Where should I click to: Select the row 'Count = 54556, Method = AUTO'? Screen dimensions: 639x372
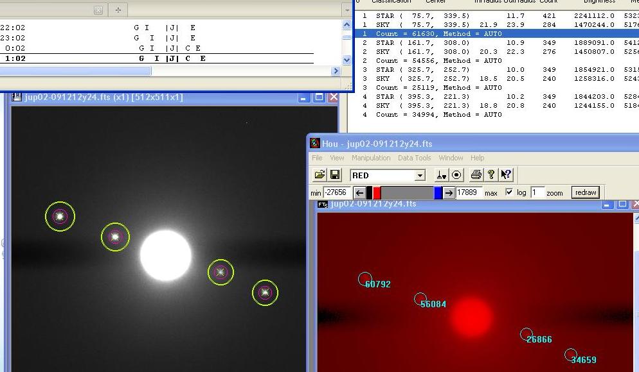click(x=496, y=60)
